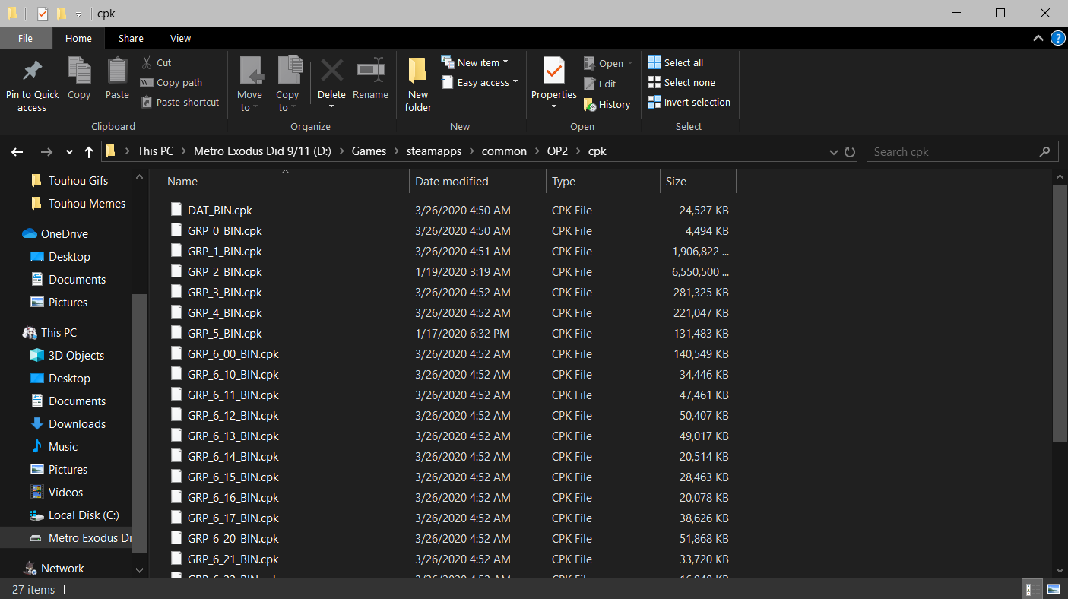Switch to the Home ribbon tab
Screen dimensions: 1068x599
click(x=78, y=38)
